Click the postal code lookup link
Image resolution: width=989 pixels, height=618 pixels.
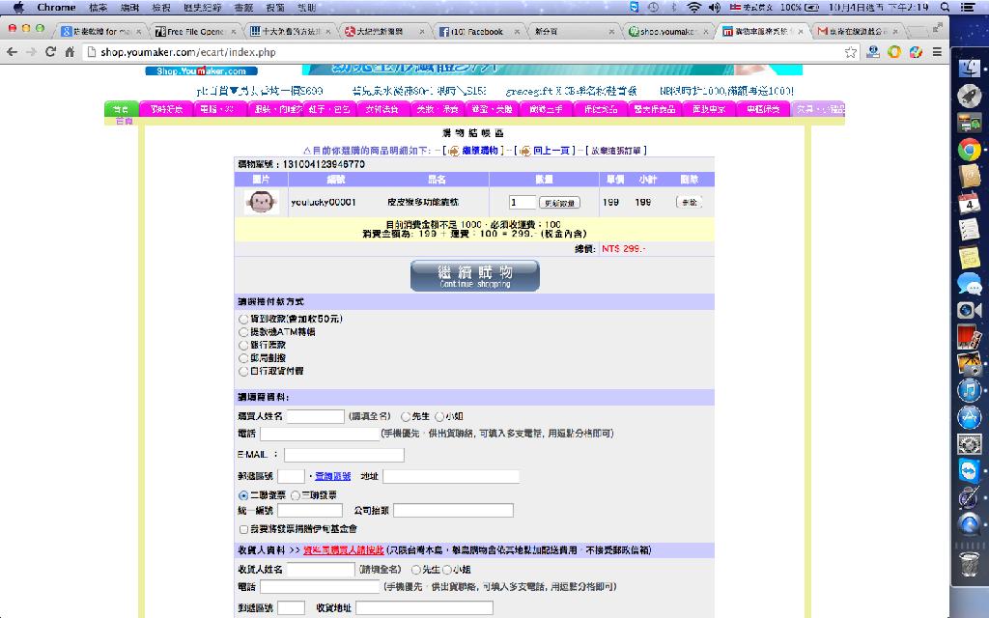pyautogui.click(x=333, y=476)
